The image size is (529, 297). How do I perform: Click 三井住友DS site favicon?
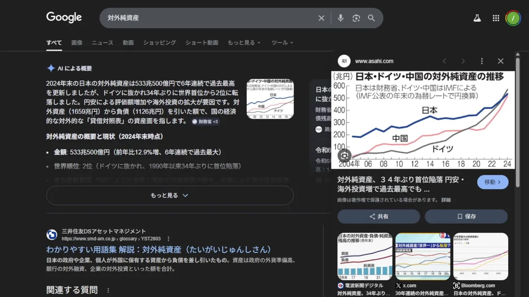pyautogui.click(x=52, y=235)
